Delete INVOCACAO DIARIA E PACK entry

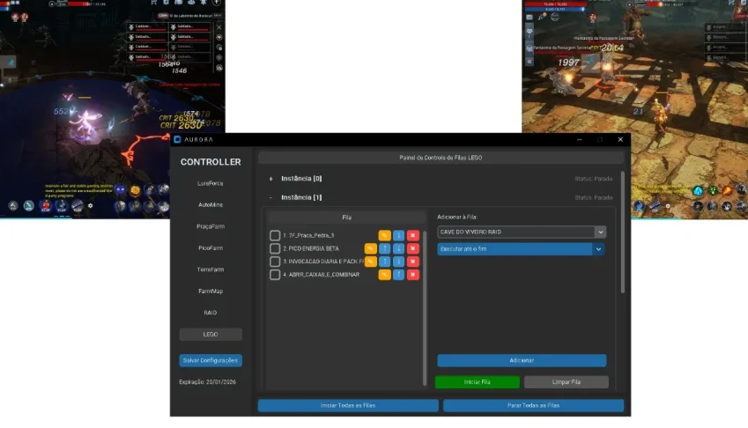[413, 262]
